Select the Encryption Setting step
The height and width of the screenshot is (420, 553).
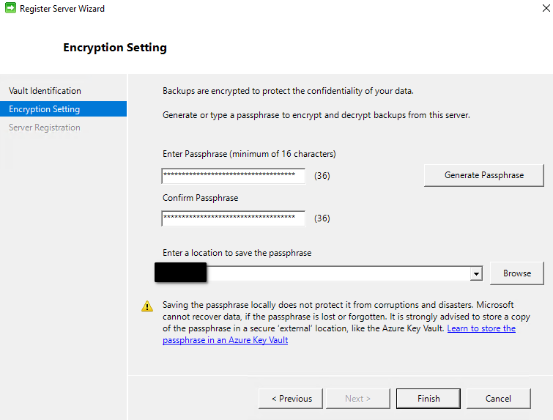[64, 109]
